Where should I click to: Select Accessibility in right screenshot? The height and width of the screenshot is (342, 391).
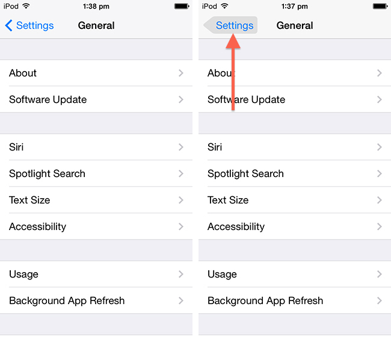pos(236,226)
